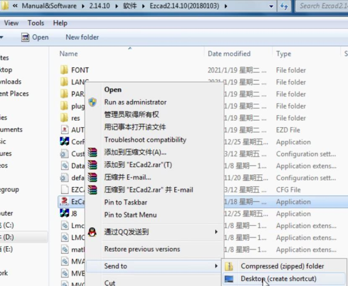Select the AUT EZD file icon
This screenshot has width=348, height=286.
(x=65, y=130)
